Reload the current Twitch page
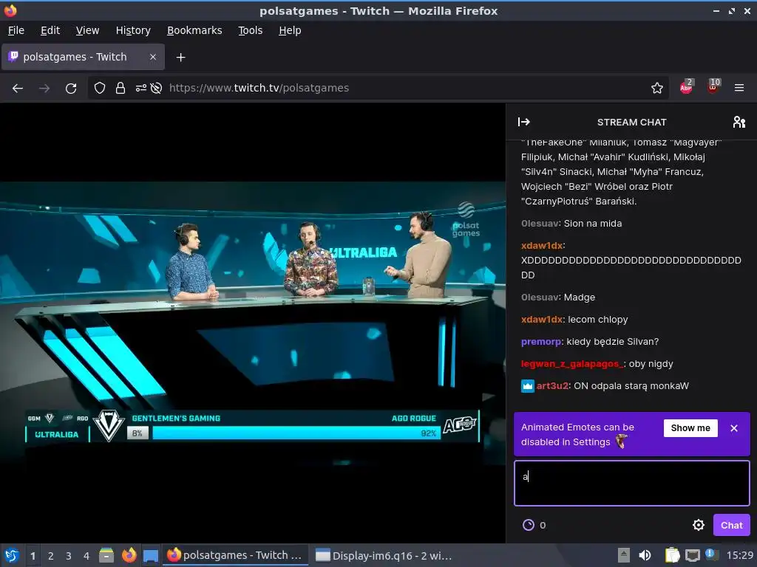This screenshot has width=757, height=567. click(x=71, y=89)
